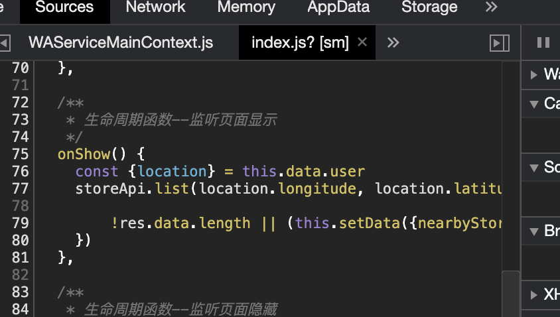Toggle breakpoint on line 79
The height and width of the screenshot is (317, 560).
[x=20, y=223]
